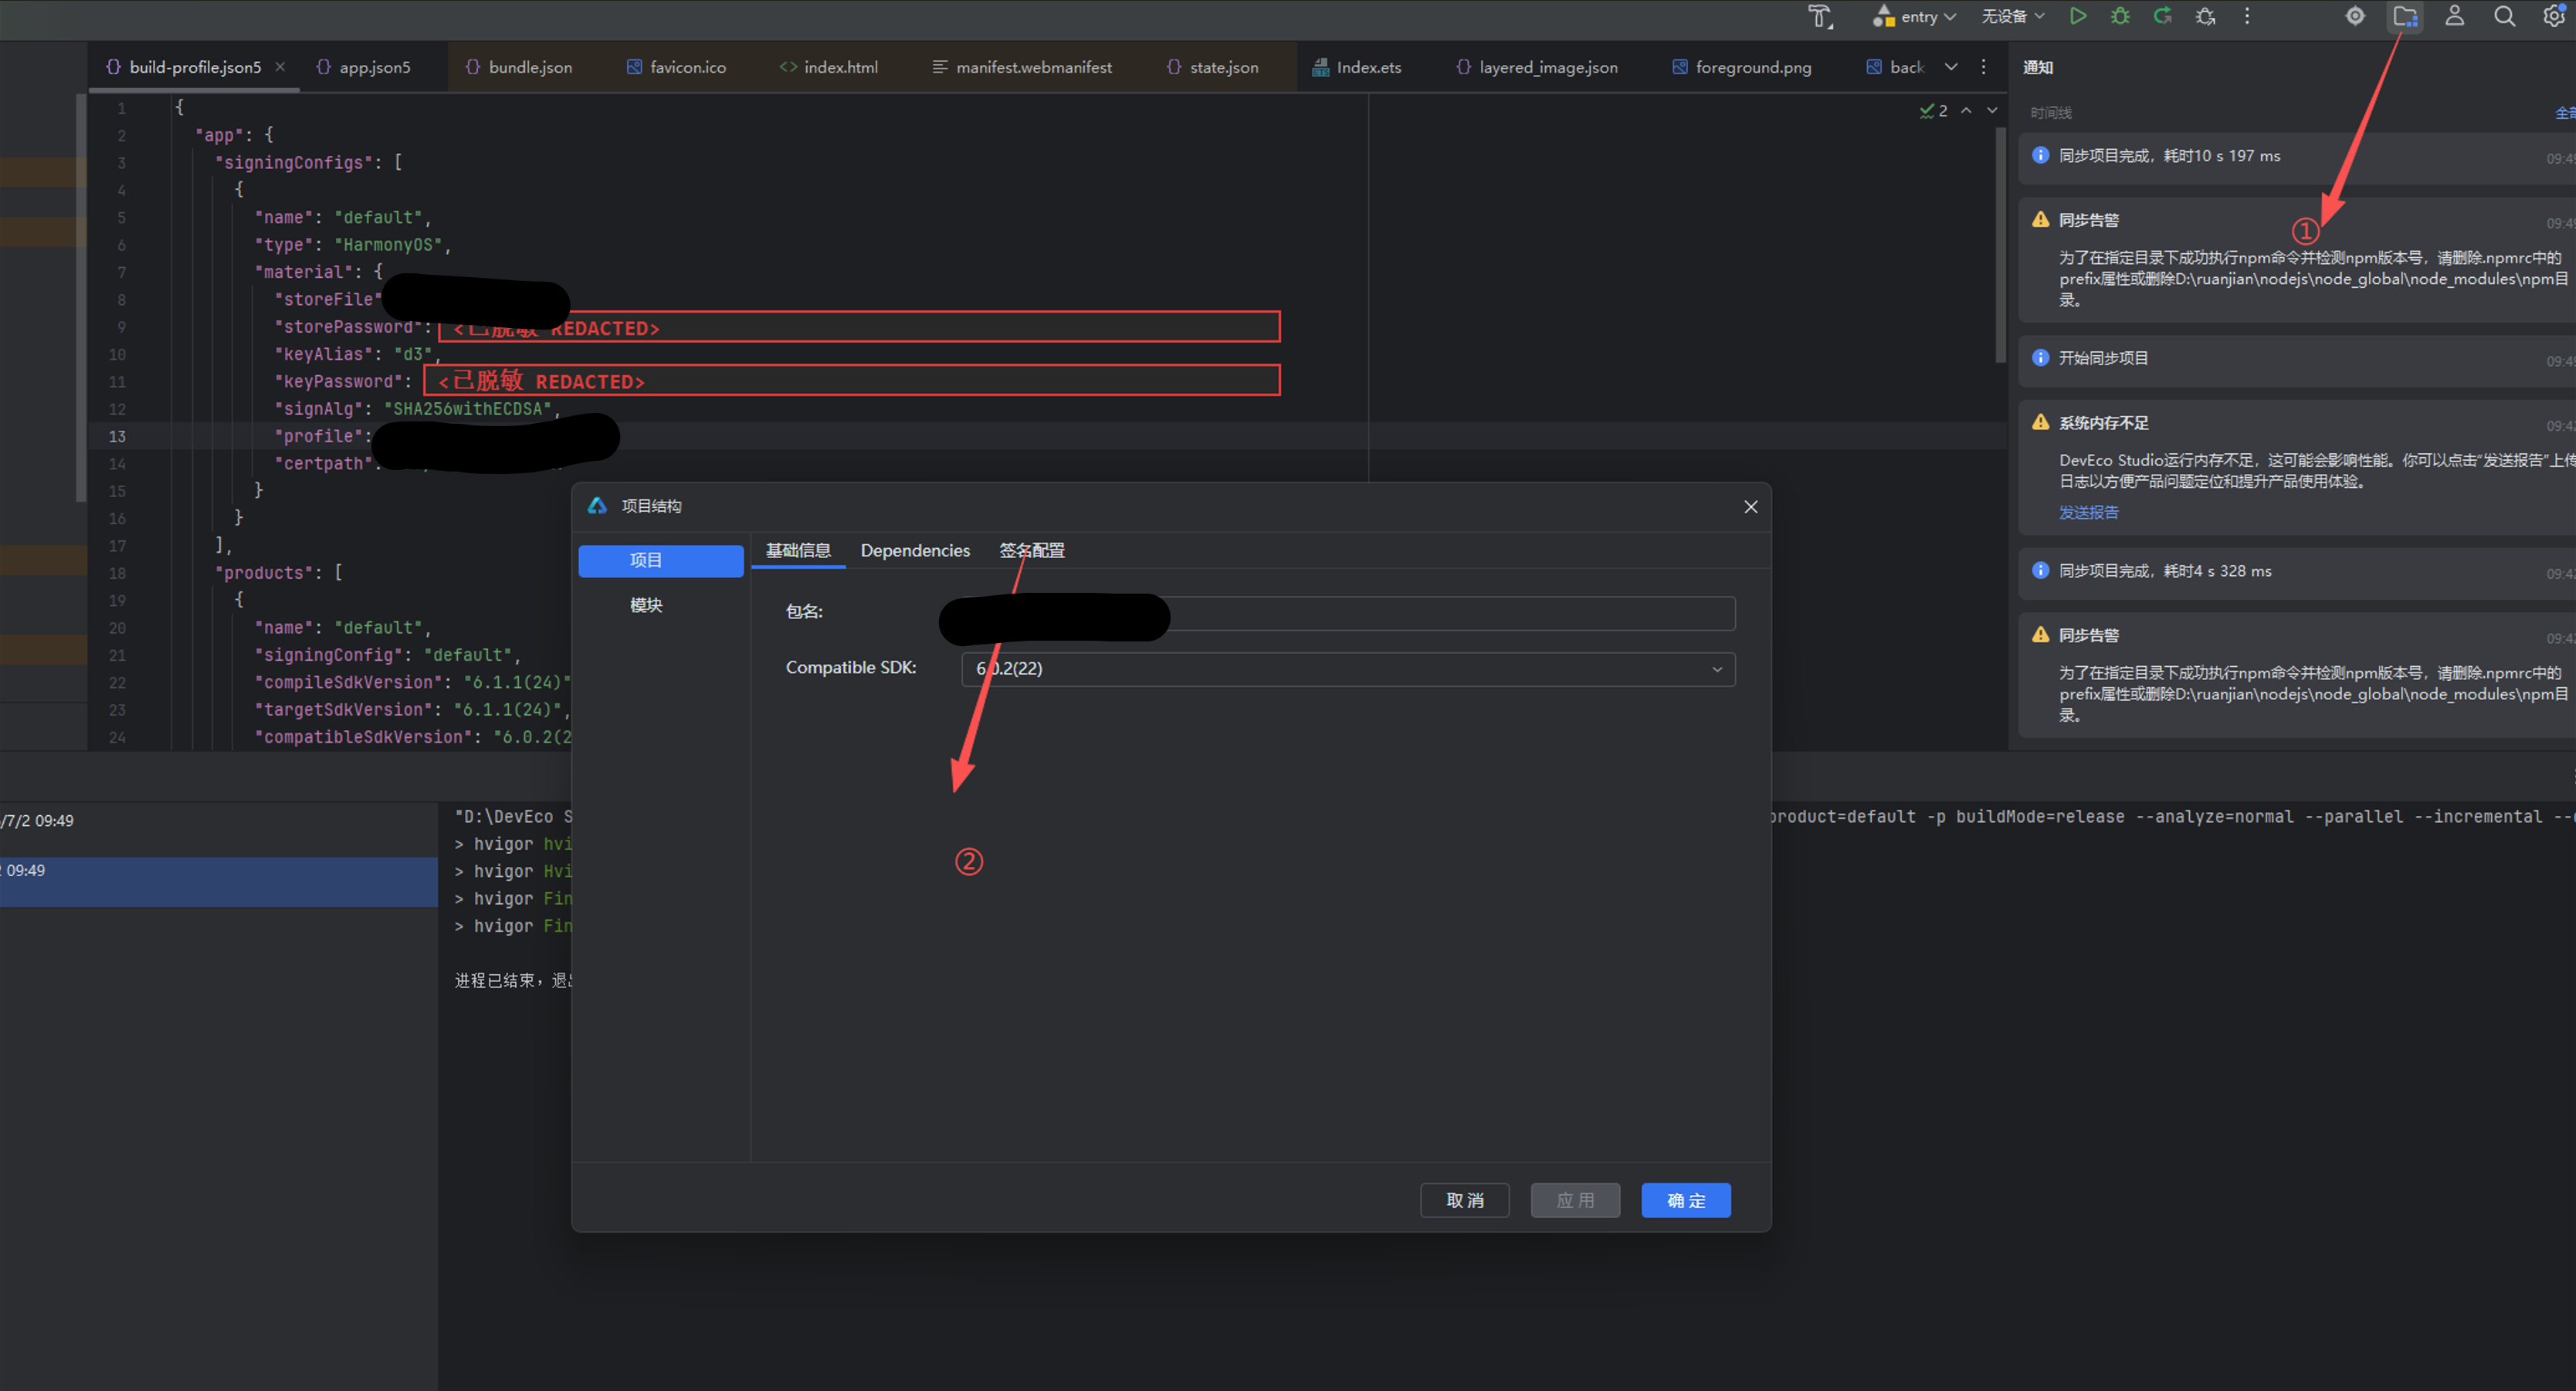Jump to previous highlighted problem arrow

click(1966, 111)
